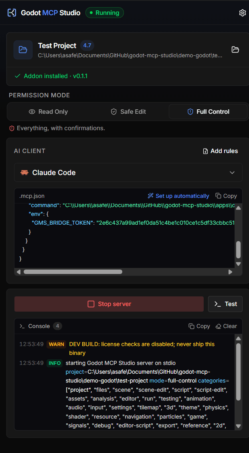Click the console count badge 4
The image size is (249, 453).
point(58,326)
